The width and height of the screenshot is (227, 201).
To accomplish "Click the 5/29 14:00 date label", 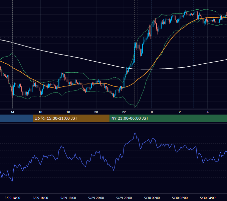I will pos(12,198).
